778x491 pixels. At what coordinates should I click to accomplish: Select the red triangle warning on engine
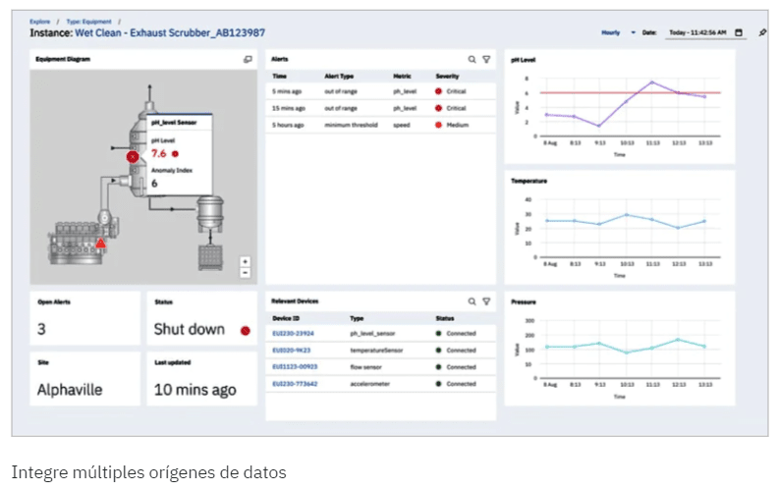pos(101,243)
